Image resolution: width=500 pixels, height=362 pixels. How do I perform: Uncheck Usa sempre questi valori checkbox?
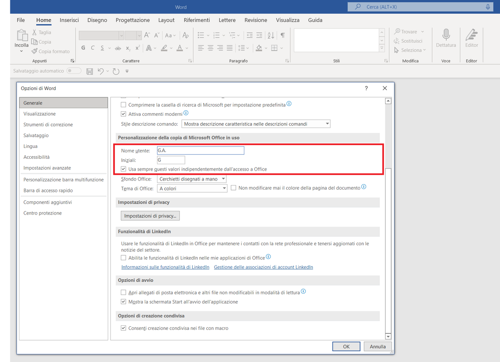124,169
